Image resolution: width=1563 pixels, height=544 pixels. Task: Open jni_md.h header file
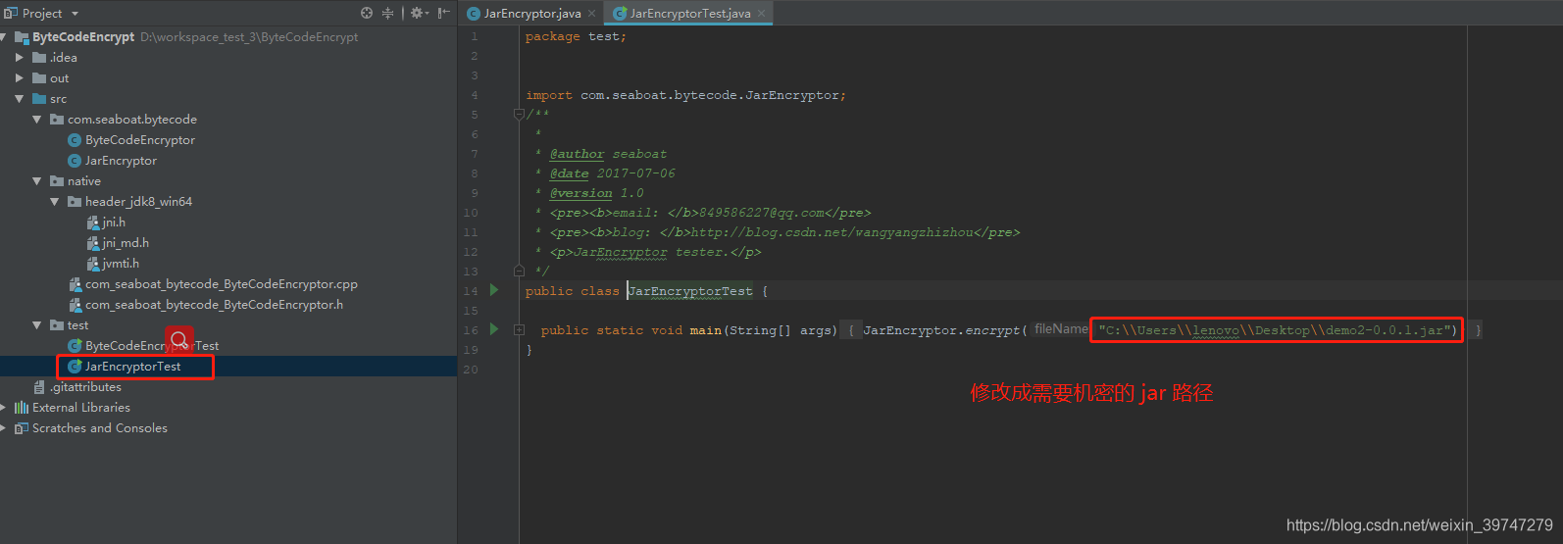[126, 243]
